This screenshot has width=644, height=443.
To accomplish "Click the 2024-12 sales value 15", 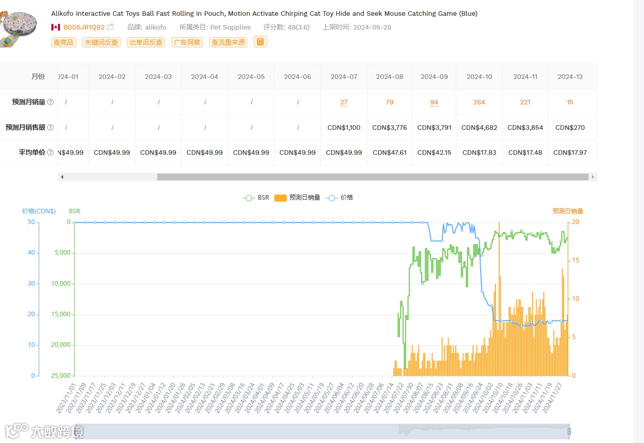I will tap(570, 102).
